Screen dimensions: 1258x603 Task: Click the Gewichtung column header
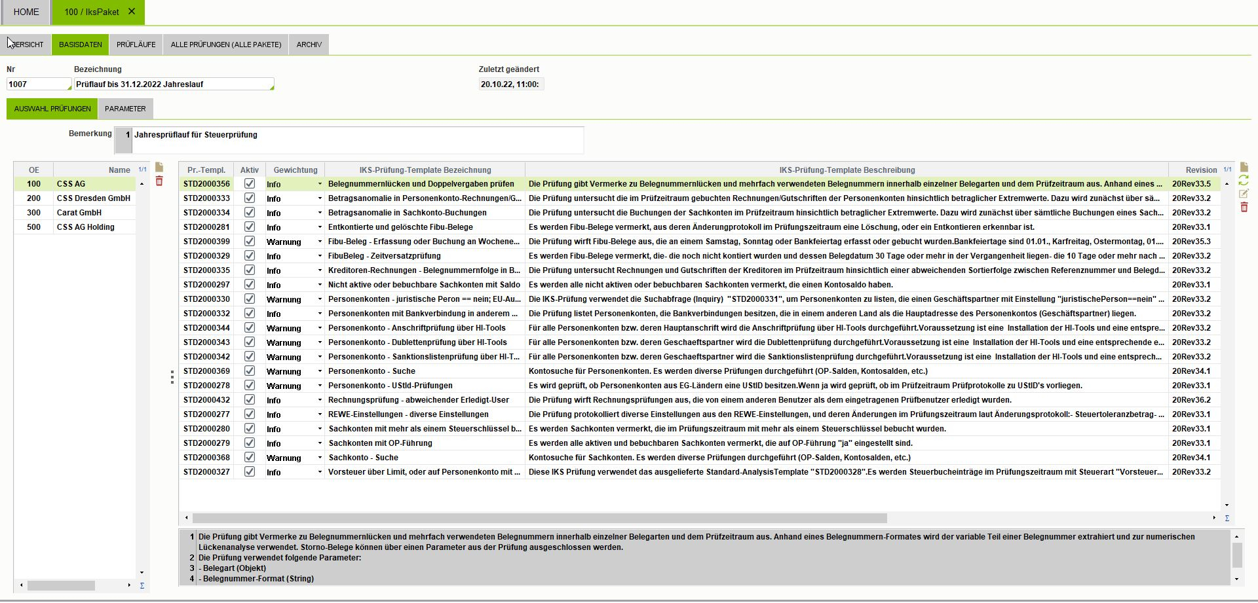(x=295, y=170)
